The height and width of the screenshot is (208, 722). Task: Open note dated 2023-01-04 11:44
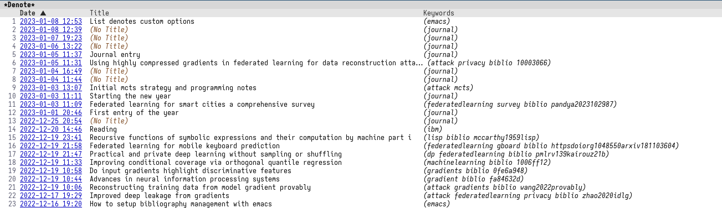(x=51, y=79)
